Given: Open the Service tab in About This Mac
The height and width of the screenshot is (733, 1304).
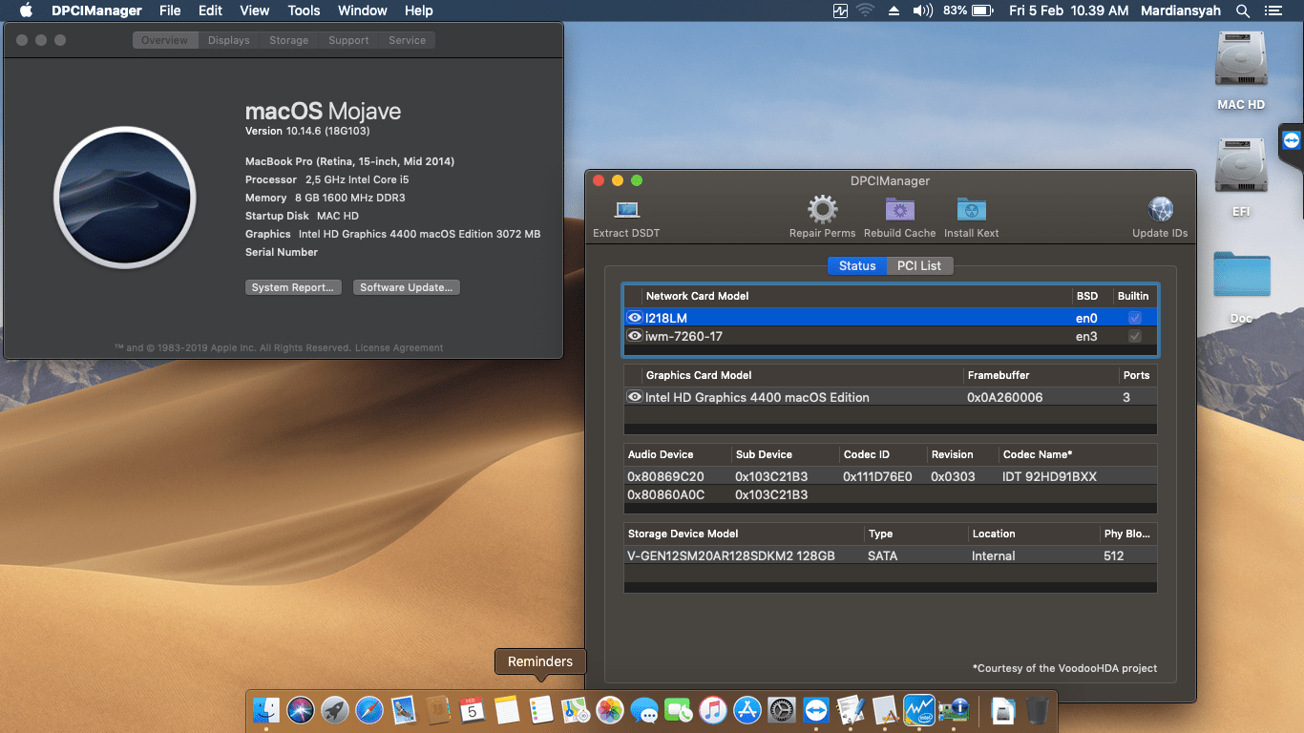Looking at the screenshot, I should (408, 40).
